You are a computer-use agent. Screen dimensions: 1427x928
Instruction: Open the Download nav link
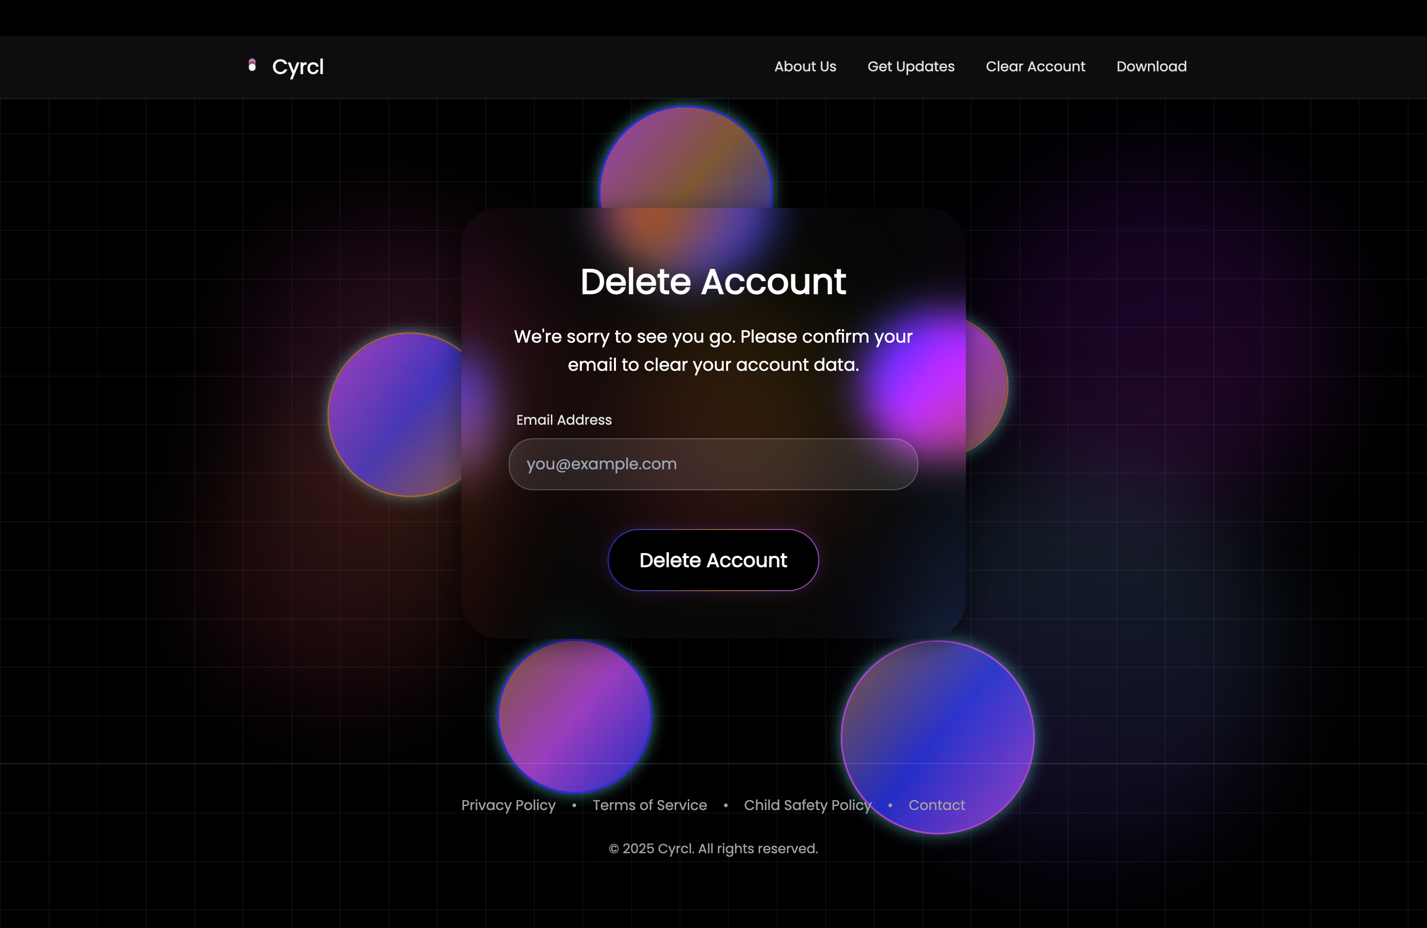(1151, 66)
